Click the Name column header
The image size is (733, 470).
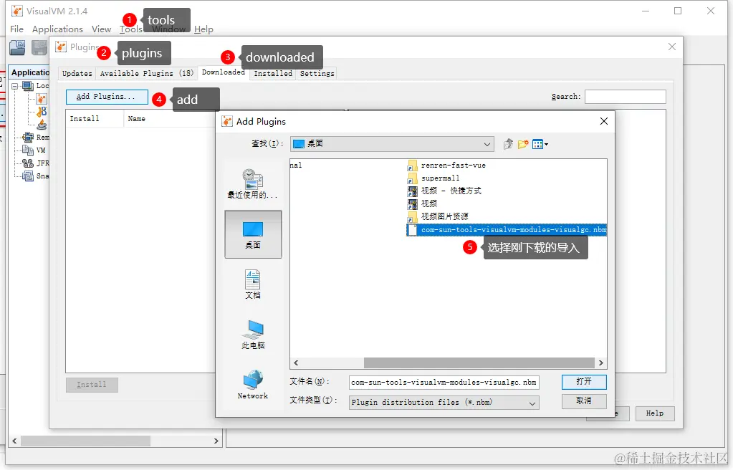[169, 119]
